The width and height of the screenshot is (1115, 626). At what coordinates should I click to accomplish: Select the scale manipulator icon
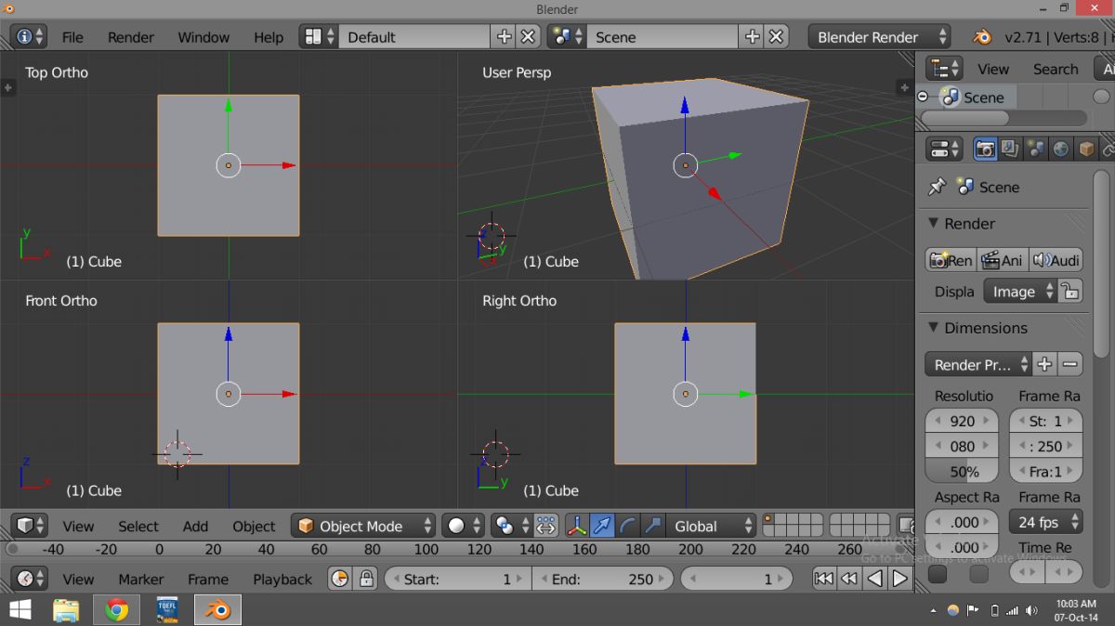click(653, 526)
